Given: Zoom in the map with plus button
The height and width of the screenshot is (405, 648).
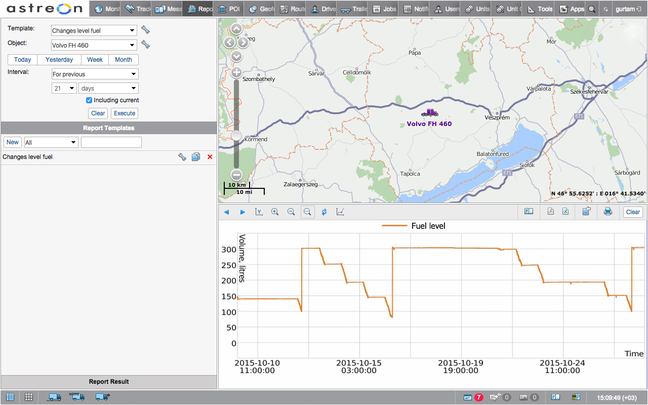Looking at the screenshot, I should (x=236, y=73).
